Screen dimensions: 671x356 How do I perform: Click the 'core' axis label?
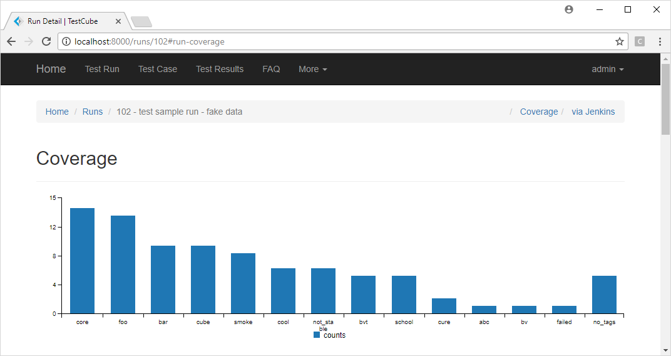point(82,322)
